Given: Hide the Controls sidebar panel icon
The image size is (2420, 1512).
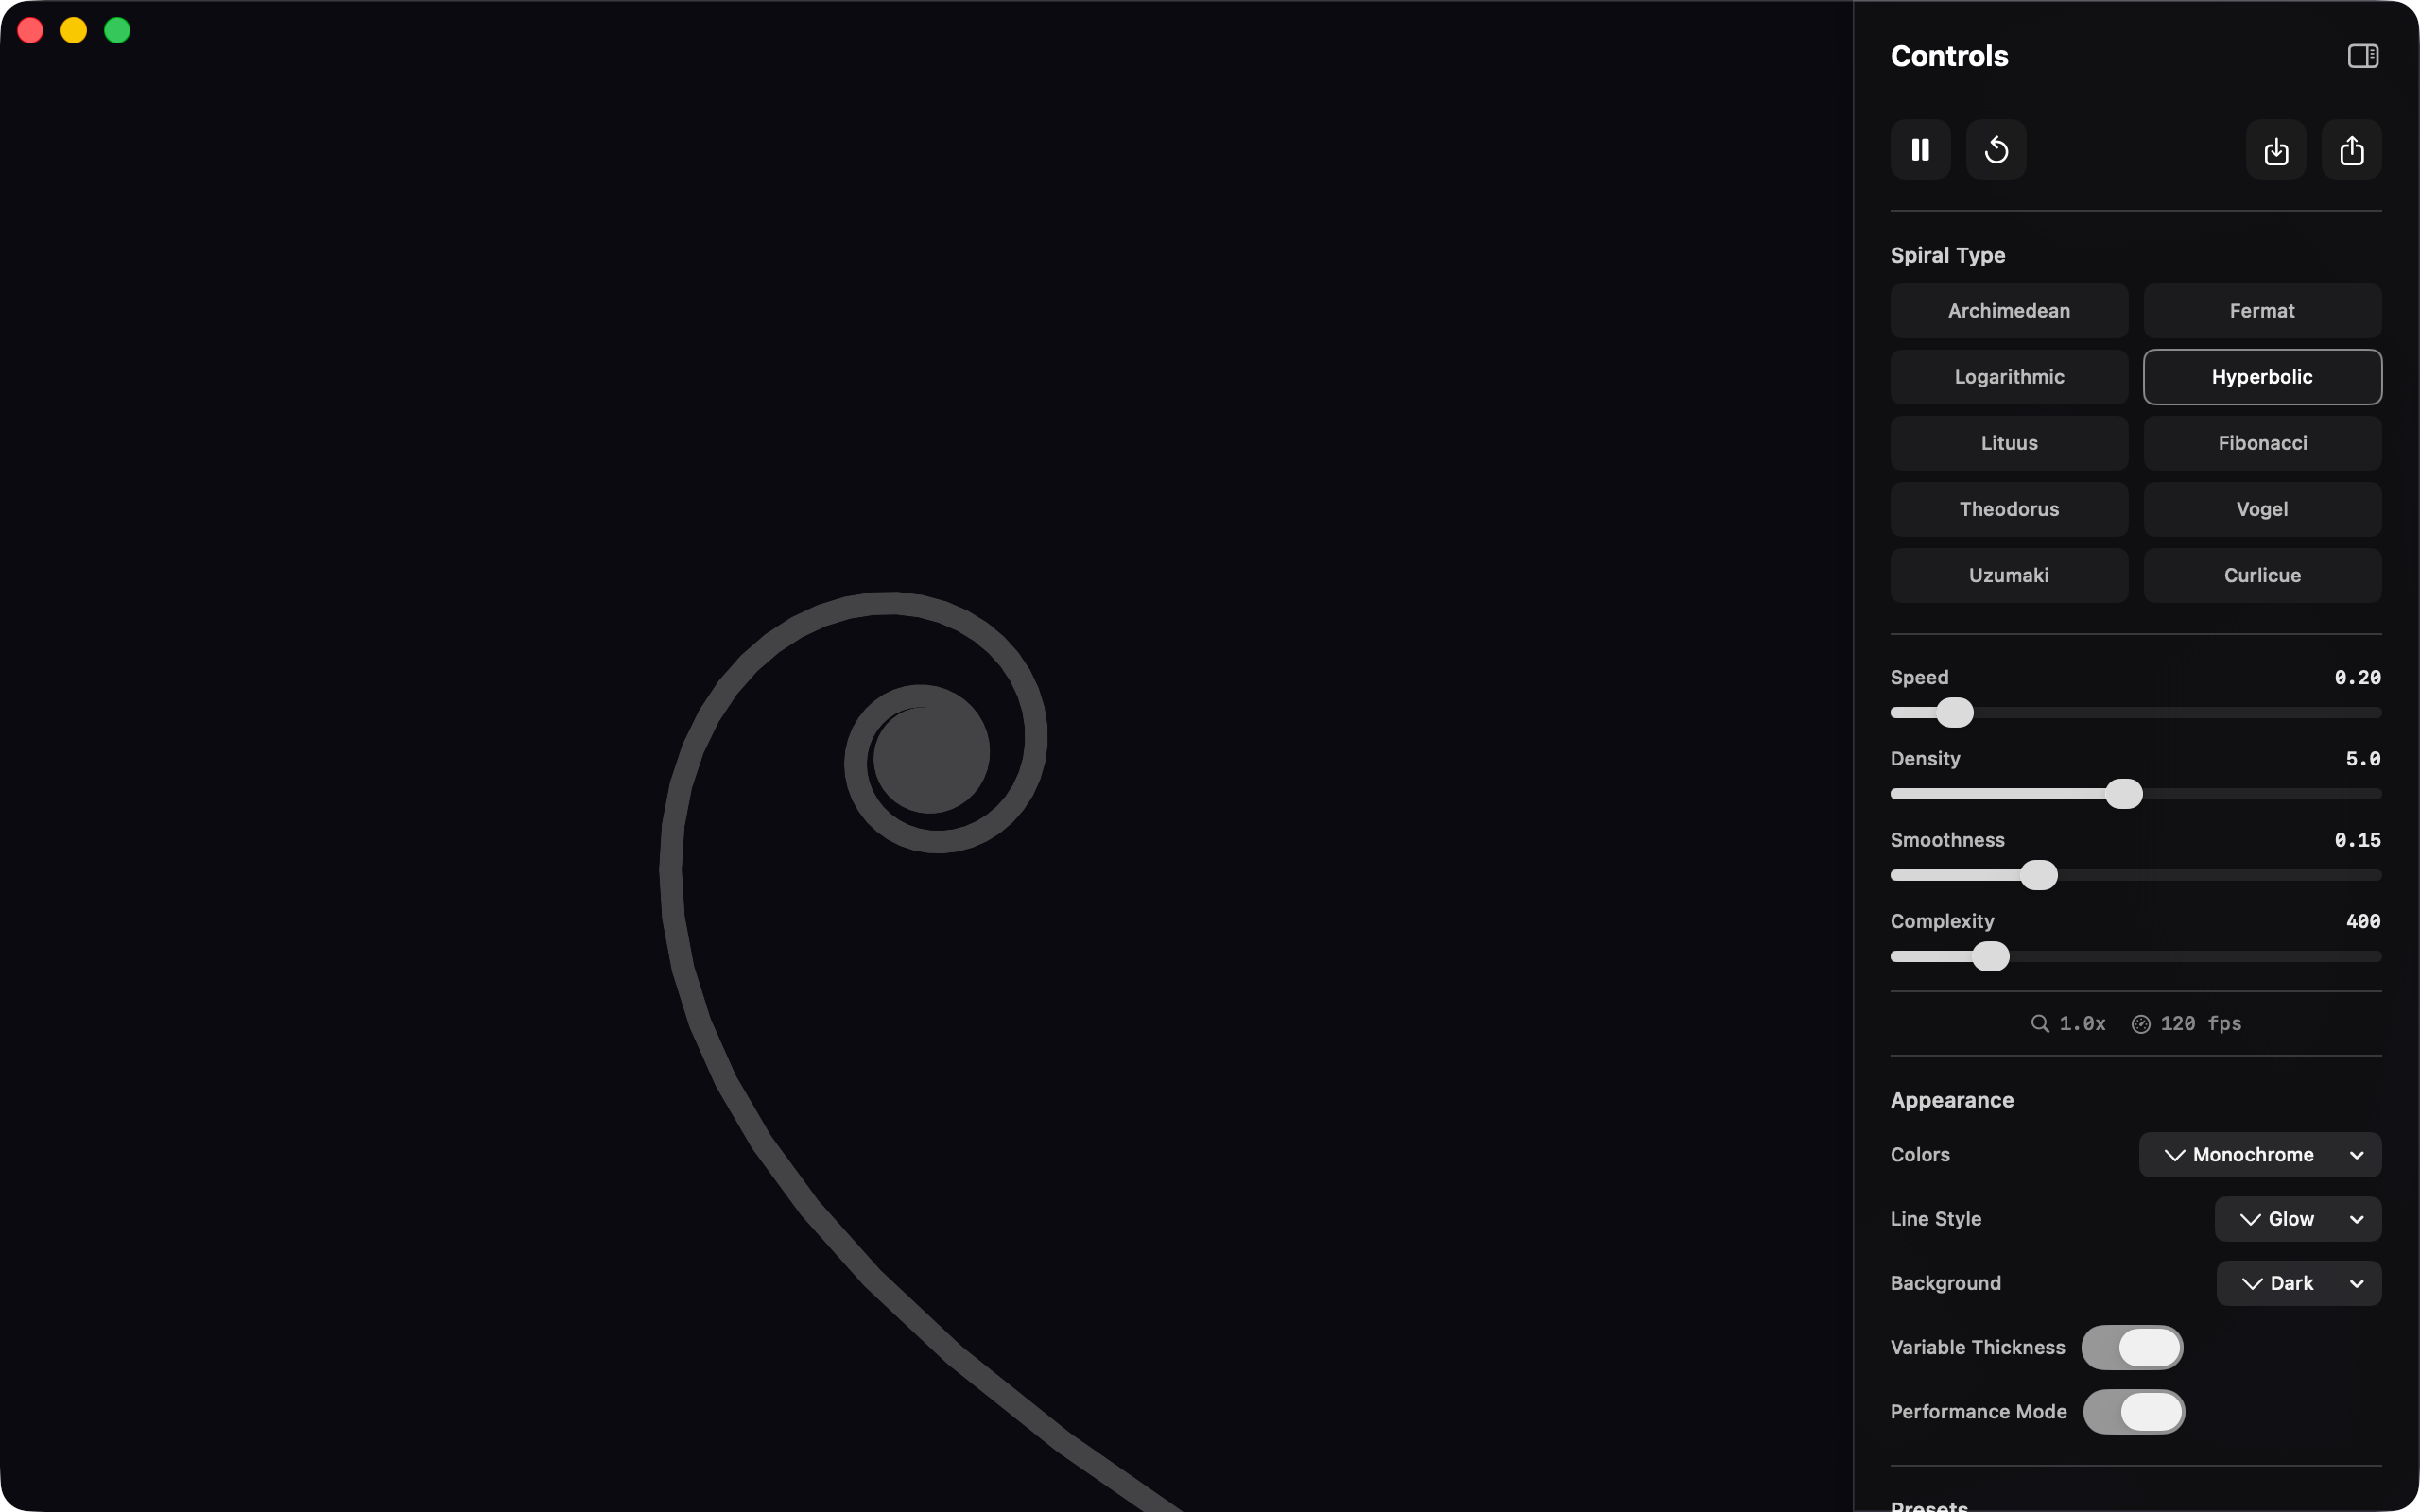Looking at the screenshot, I should 2363,56.
